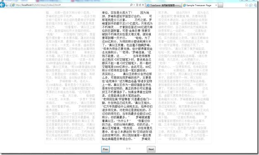Refresh the page with the reload icon
This screenshot has width=259, height=155.
tap(140, 5)
